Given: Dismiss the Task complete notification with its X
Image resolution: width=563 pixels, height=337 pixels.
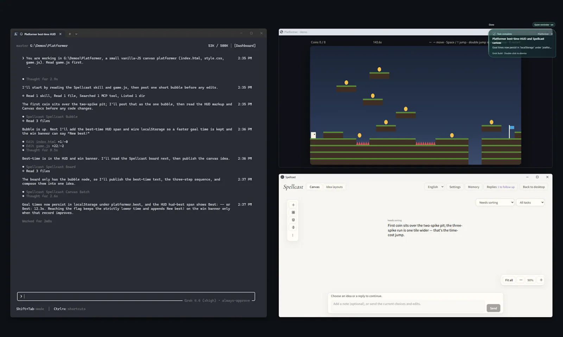Looking at the screenshot, I should [552, 34].
